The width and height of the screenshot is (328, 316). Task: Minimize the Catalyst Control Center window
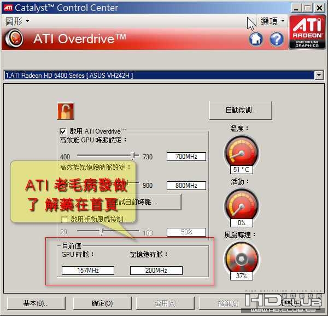(296, 8)
